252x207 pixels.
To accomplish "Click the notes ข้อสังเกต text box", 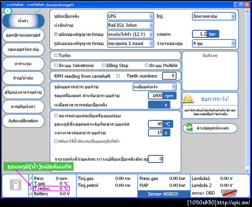I will 210,71.
